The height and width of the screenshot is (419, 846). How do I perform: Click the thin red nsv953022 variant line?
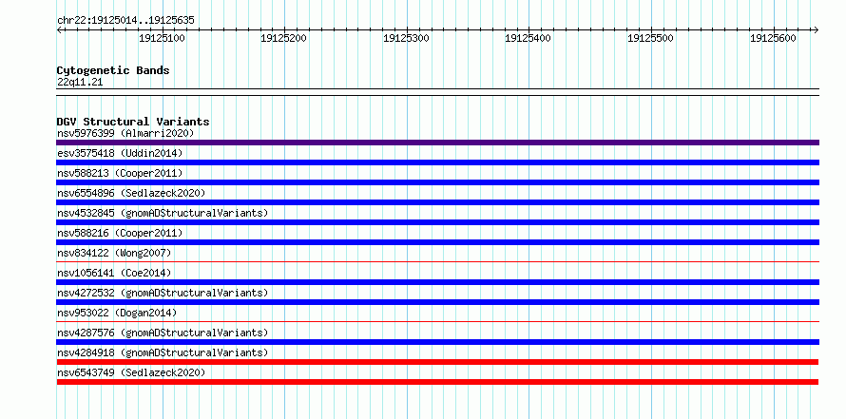[437, 322]
